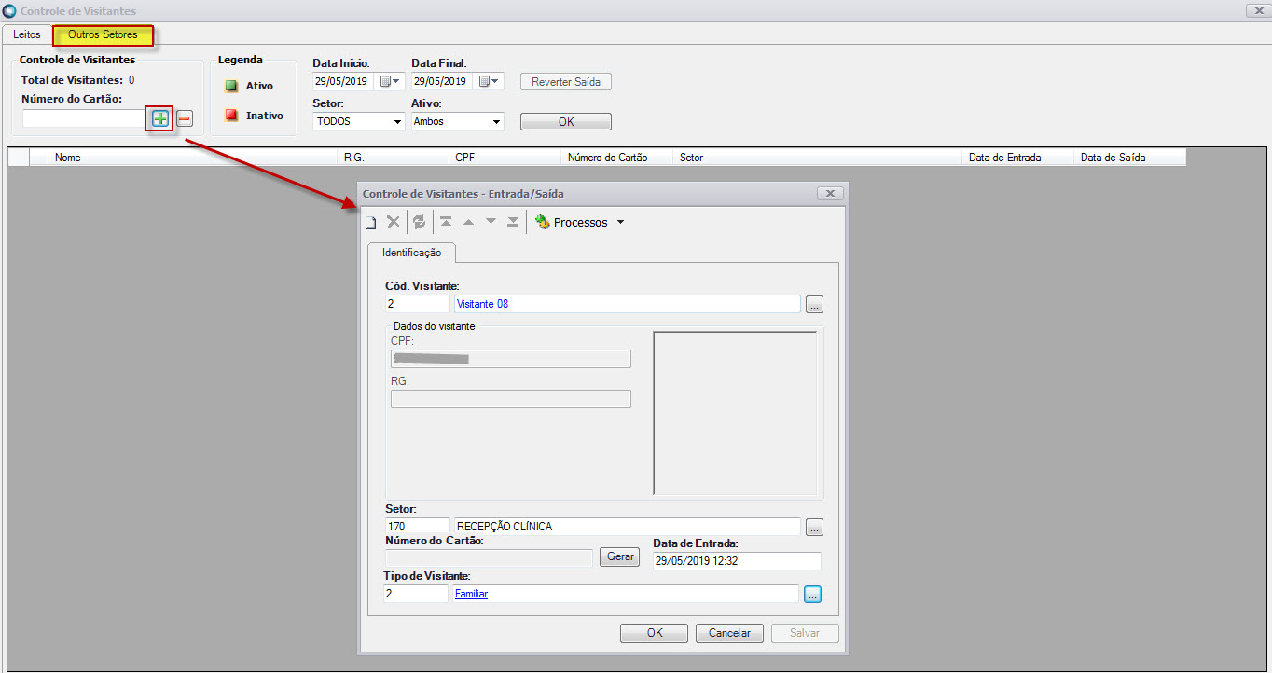The width and height of the screenshot is (1272, 673).
Task: Expand the Ativo dropdown showing Ambos
Action: click(497, 122)
